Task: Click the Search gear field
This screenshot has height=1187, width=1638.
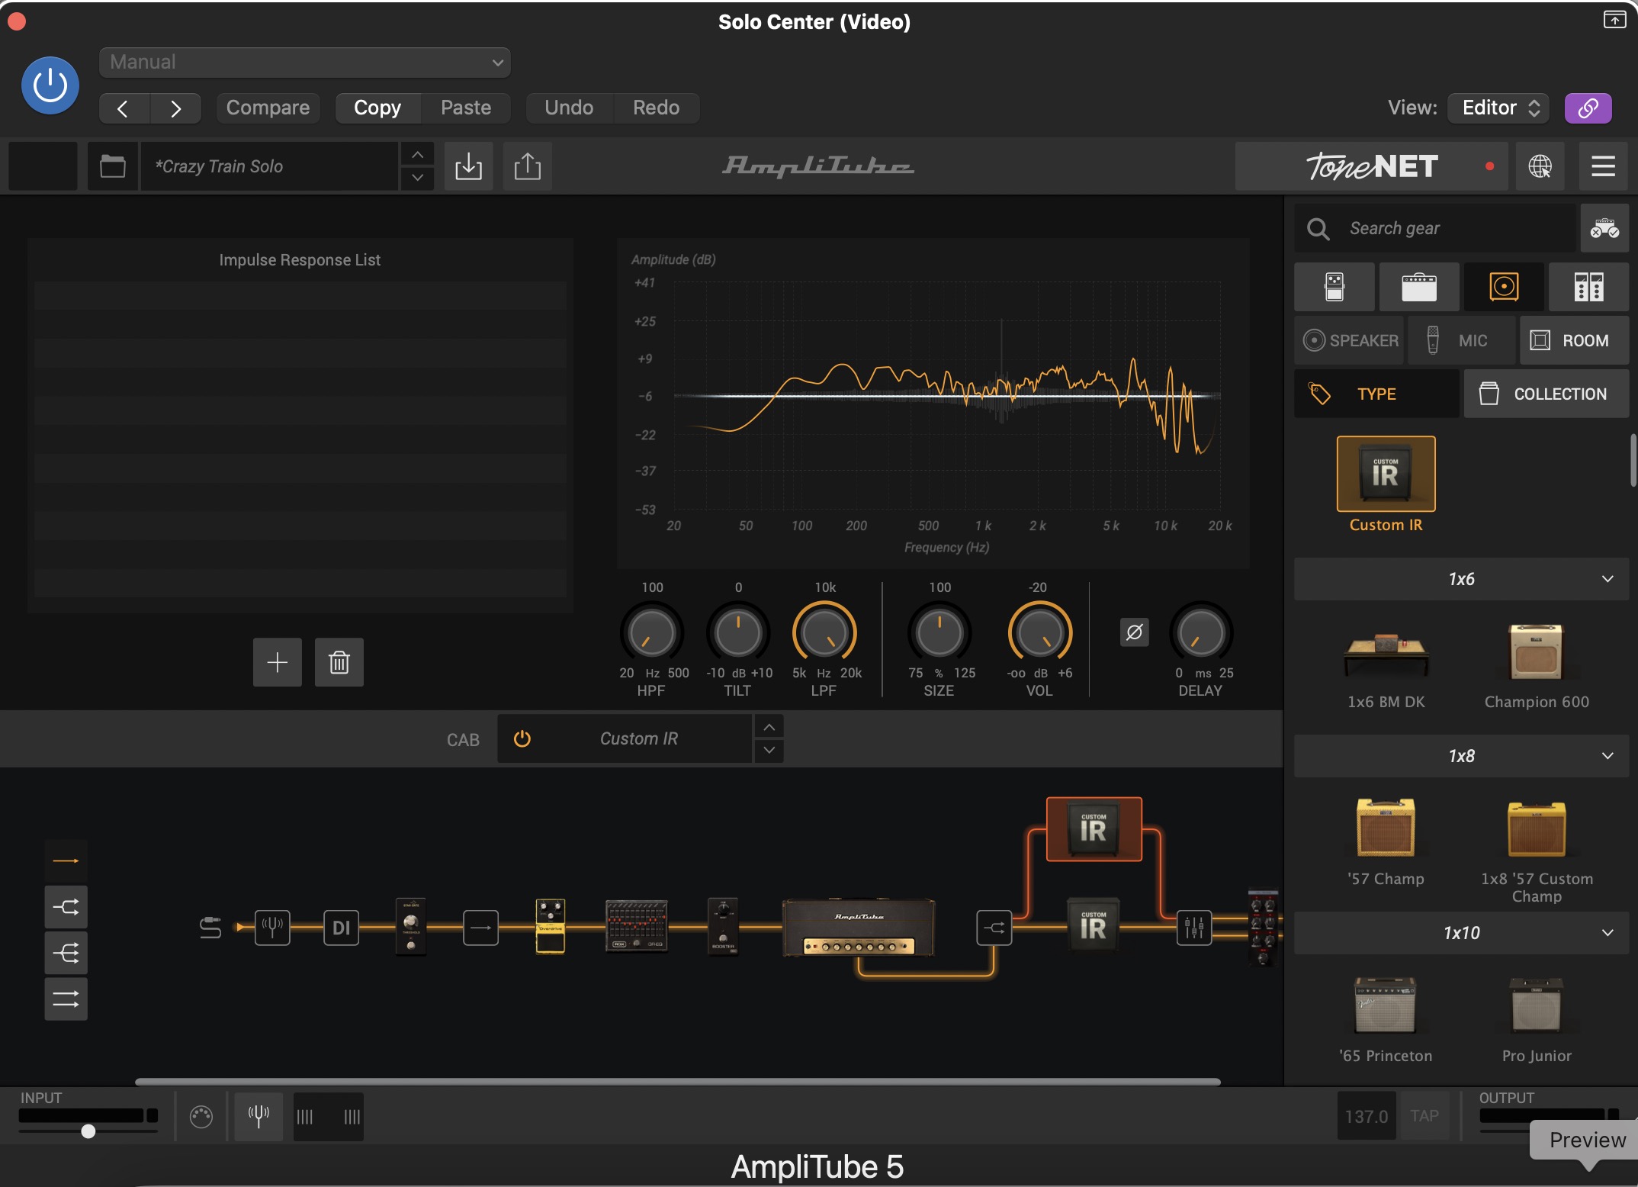Action: click(1435, 228)
